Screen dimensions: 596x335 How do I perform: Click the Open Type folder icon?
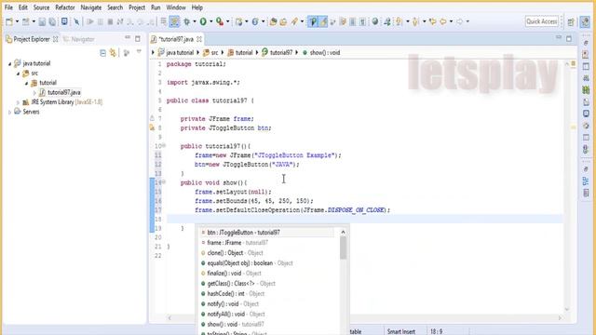point(273,21)
